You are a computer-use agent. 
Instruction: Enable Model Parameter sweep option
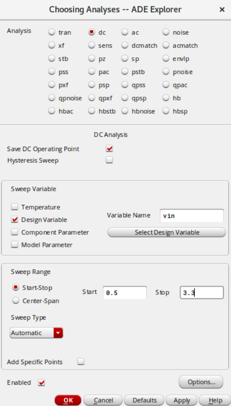[x=15, y=244]
